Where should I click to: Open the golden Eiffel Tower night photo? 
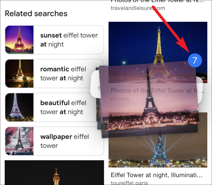(158, 43)
